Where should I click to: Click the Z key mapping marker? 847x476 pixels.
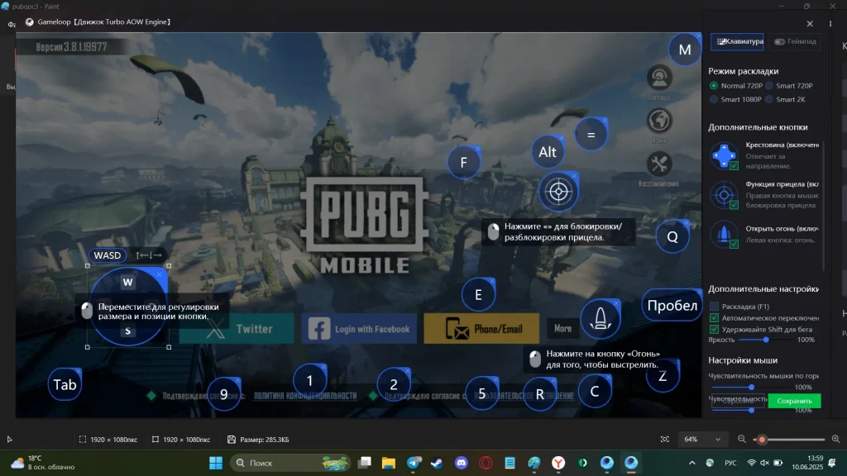point(663,376)
